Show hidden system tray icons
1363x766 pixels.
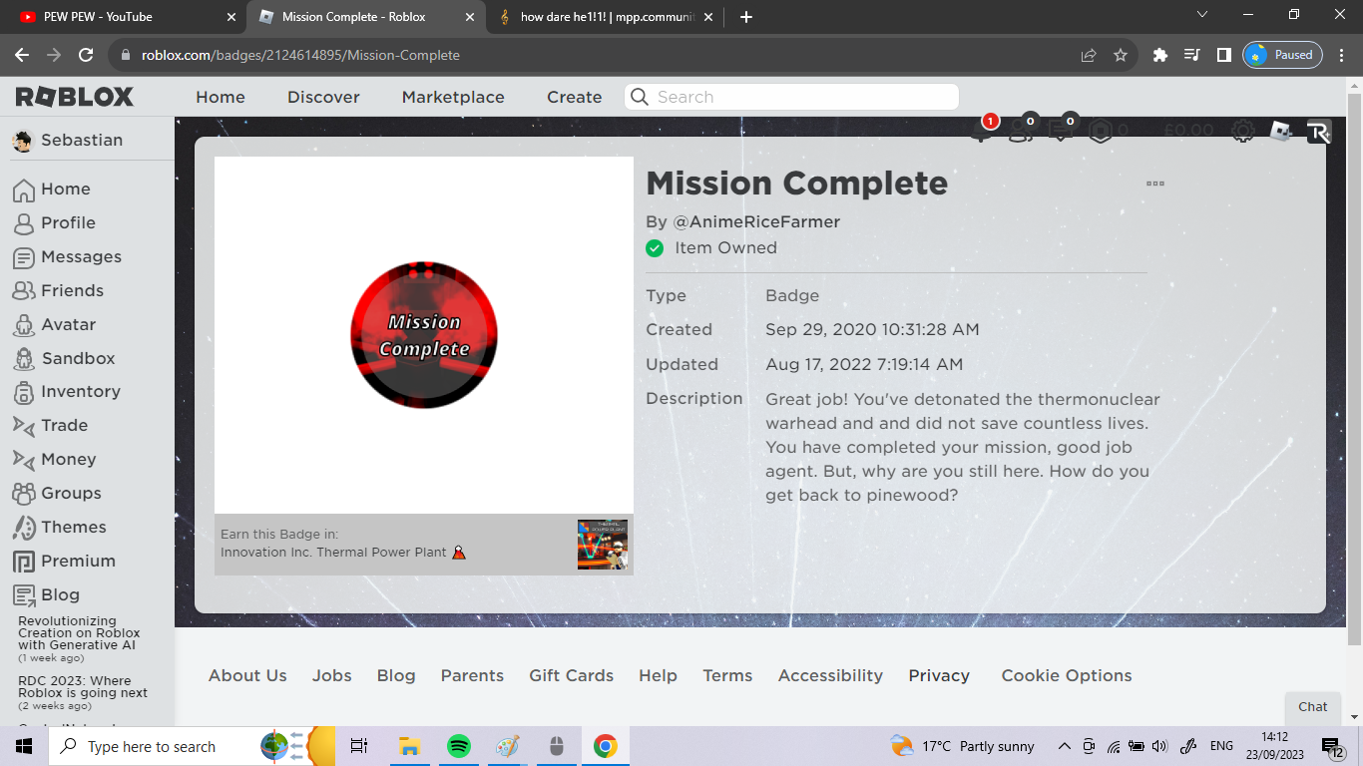(1065, 746)
